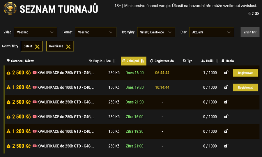Click the 6 z 38 results counter
Image resolution: width=262 pixels, height=157 pixels.
click(254, 13)
